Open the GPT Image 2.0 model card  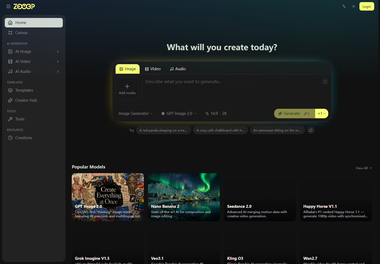point(108,197)
